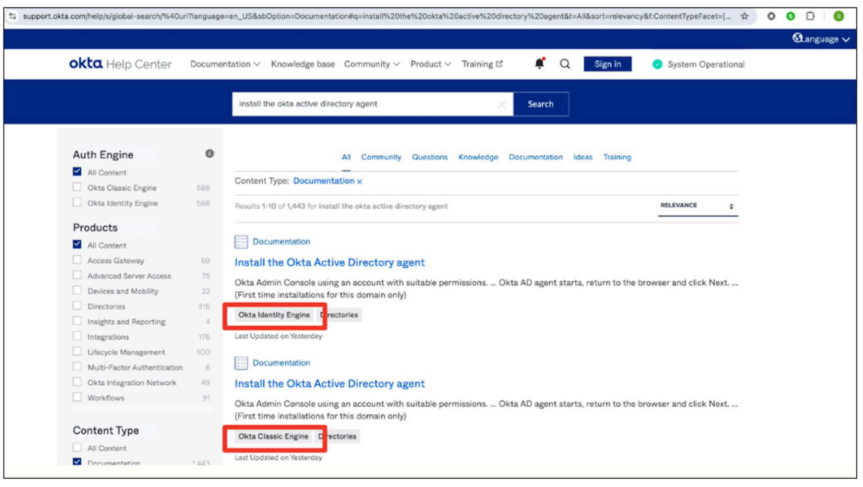This screenshot has width=863, height=487.
Task: Click the System Operational status text
Action: pyautogui.click(x=706, y=64)
